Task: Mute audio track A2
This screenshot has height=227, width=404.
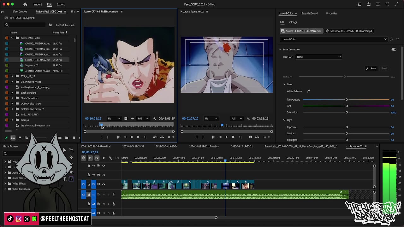Action: [104, 204]
